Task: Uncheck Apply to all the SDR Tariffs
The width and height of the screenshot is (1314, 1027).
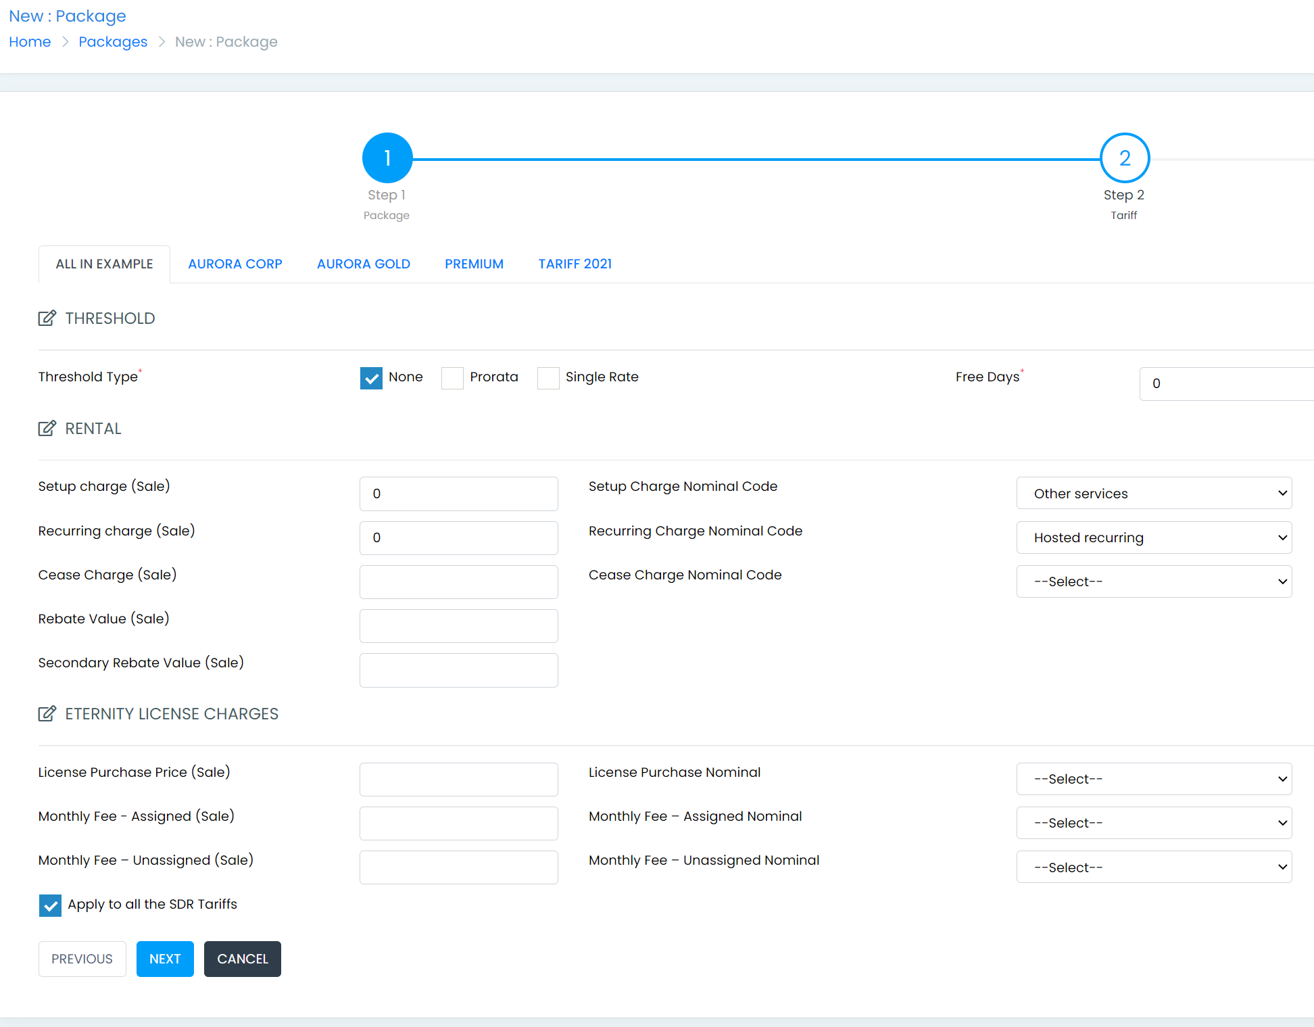Action: (50, 905)
